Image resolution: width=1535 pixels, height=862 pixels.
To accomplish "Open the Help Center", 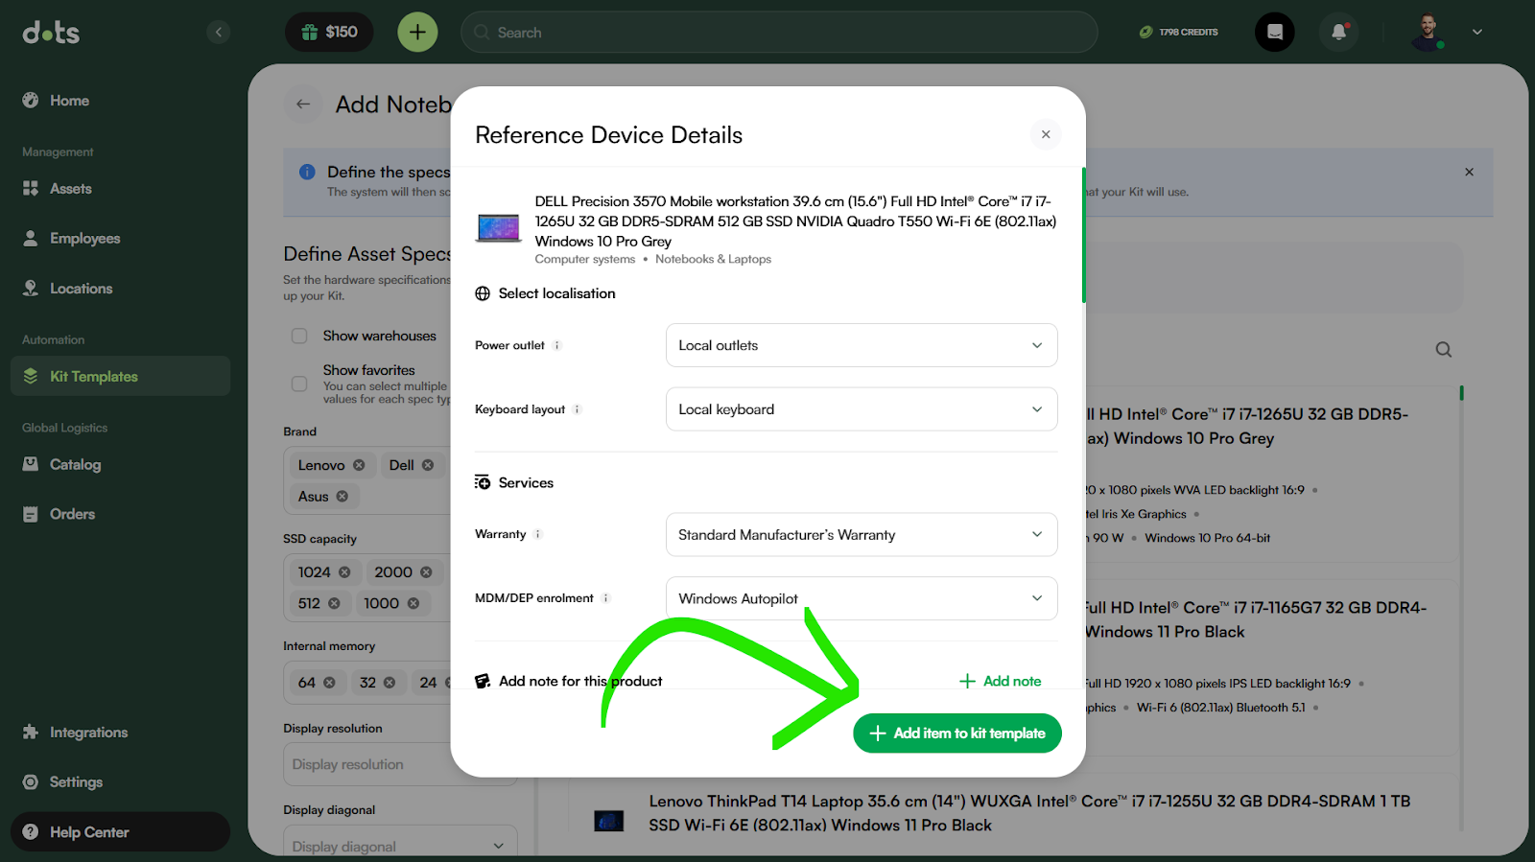I will click(120, 832).
